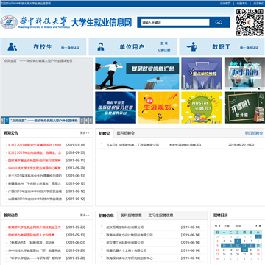
Task: Click the QR code image in header
Action: point(250,22)
